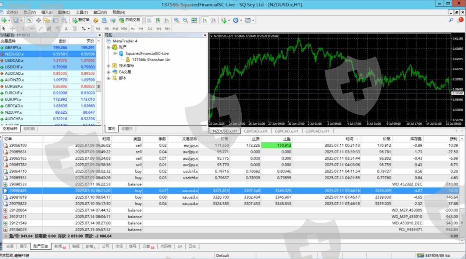Click the search magnifier icon at top right

point(451,20)
